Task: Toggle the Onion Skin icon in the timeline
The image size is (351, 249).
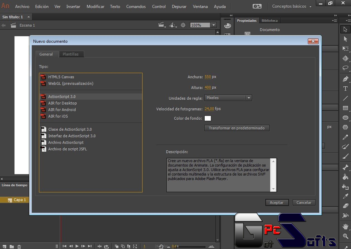Action: [117, 246]
